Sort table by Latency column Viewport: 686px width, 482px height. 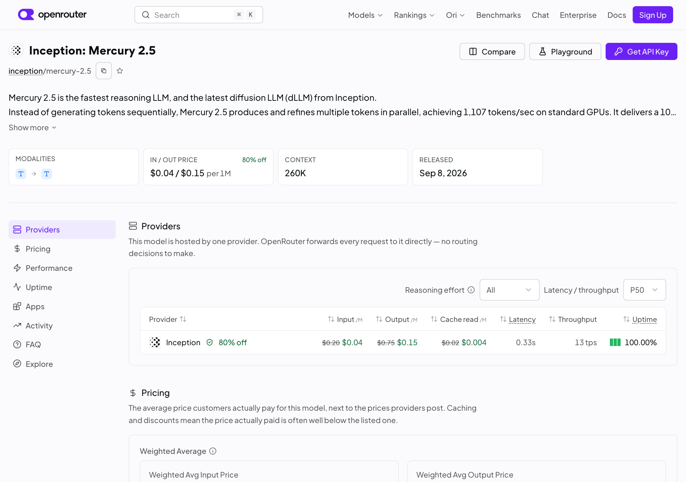pyautogui.click(x=518, y=319)
